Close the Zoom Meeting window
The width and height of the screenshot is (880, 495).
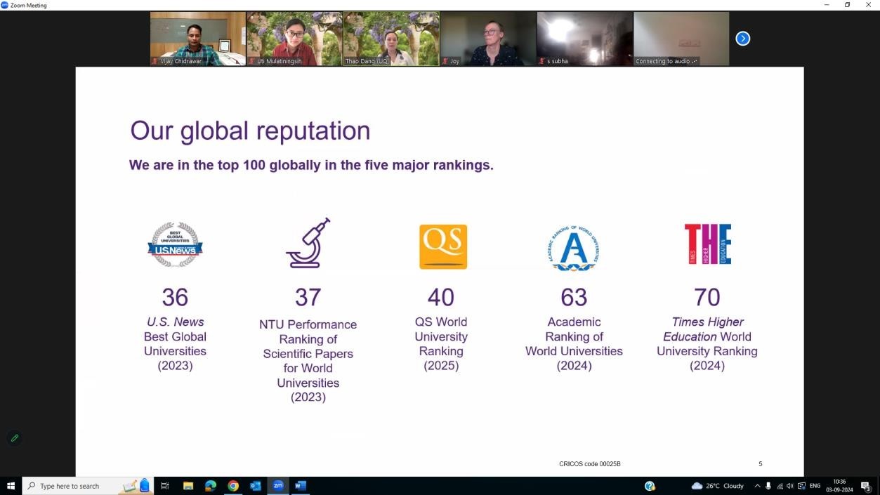point(868,5)
